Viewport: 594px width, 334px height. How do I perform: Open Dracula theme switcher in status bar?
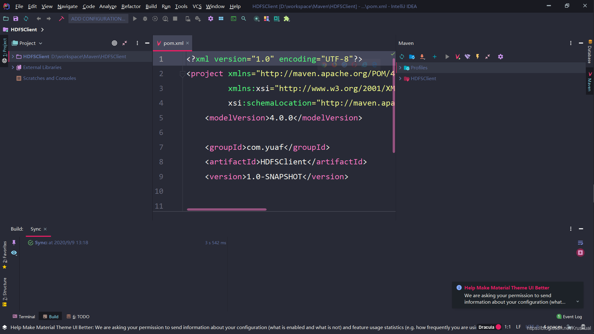(x=489, y=327)
